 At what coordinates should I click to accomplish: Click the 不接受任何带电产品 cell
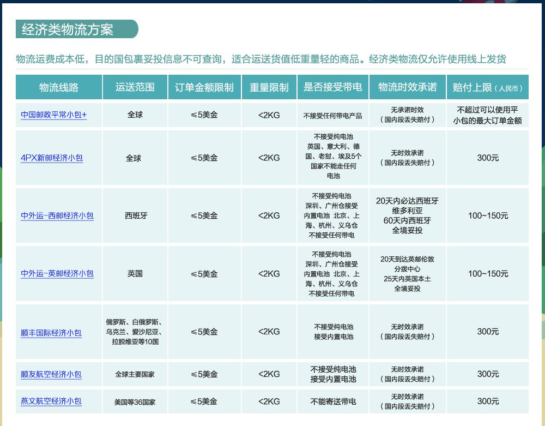coord(332,115)
